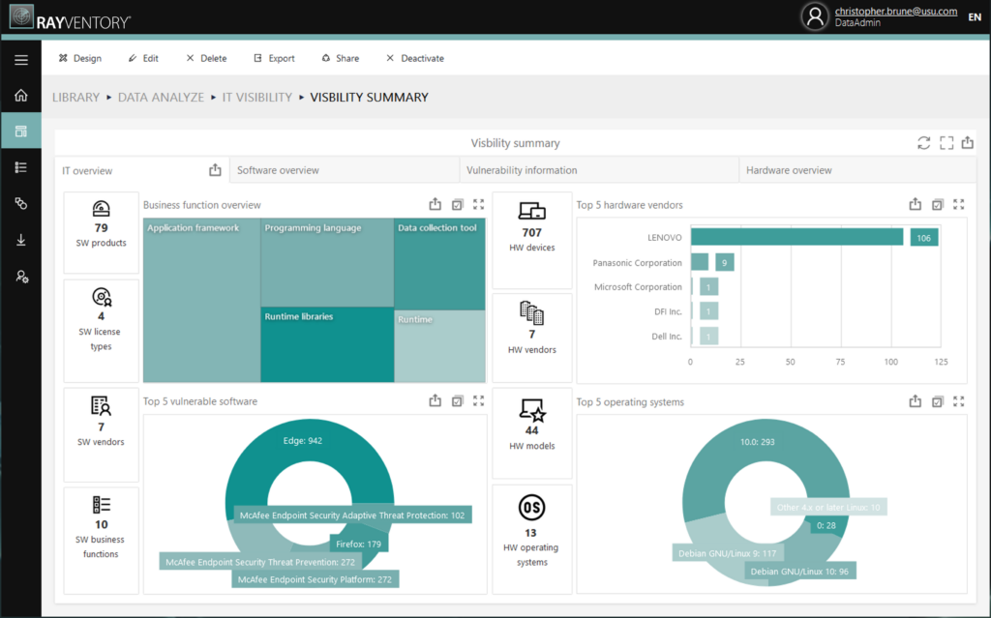Open the hamburger menu in sidebar
991x618 pixels.
coord(20,59)
